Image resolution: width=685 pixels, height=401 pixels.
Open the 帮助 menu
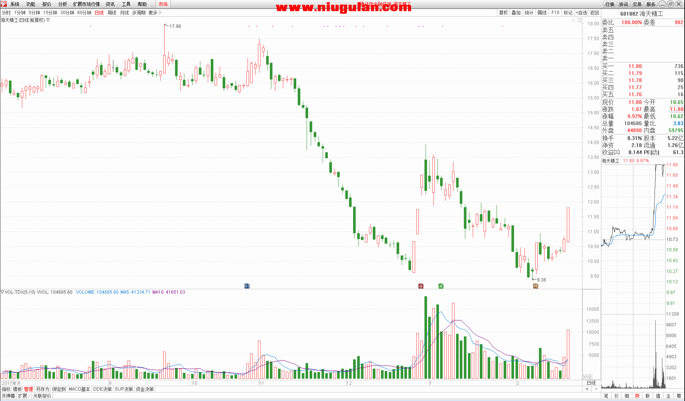142,4
